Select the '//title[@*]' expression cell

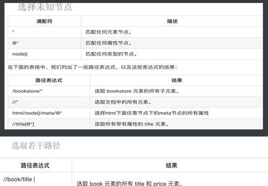[49, 124]
